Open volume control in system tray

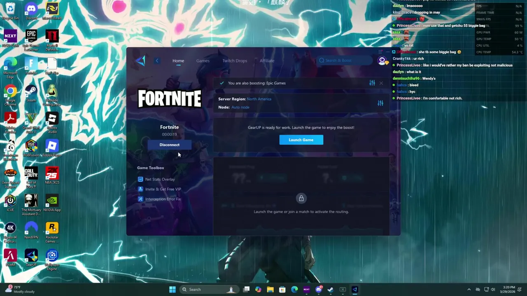point(493,289)
